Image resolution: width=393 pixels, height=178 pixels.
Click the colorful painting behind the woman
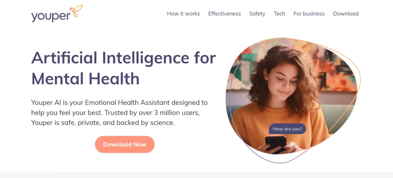click(334, 68)
